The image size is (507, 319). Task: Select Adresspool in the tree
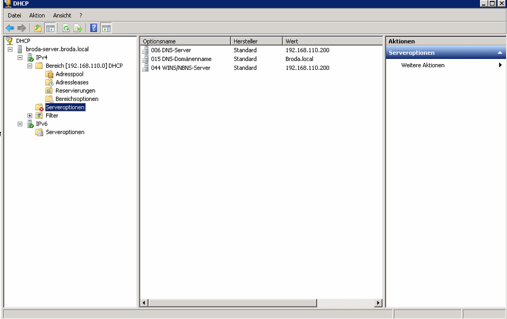point(69,74)
